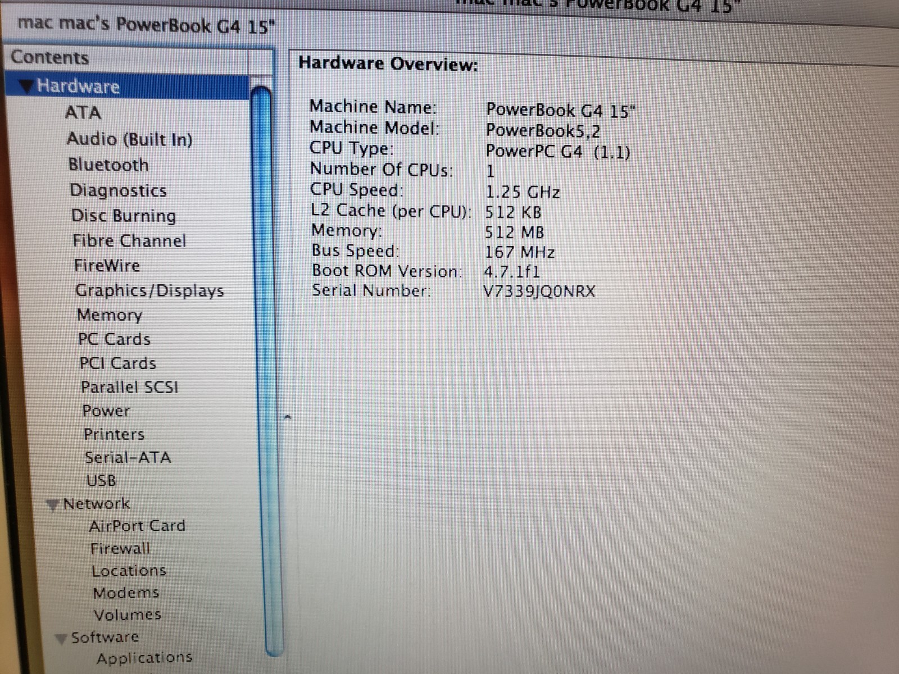Image resolution: width=899 pixels, height=674 pixels.
Task: Click the Machine Name value PowerBook G4 15"
Action: pos(561,110)
